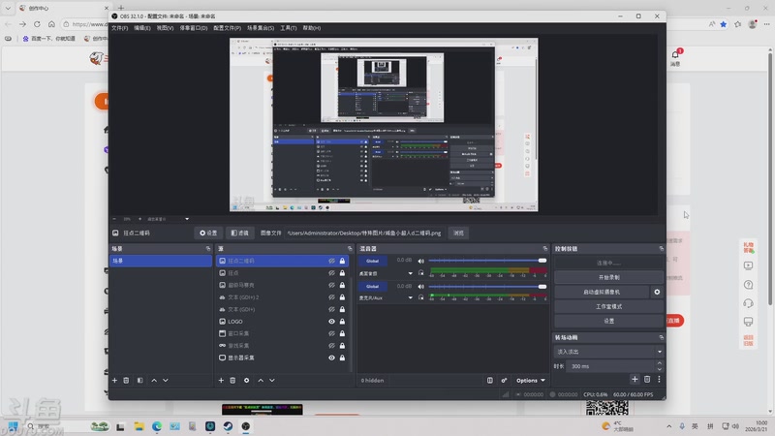Click the 浏览 Browse button for image file
Screen dimensions: 775x436
[458, 233]
